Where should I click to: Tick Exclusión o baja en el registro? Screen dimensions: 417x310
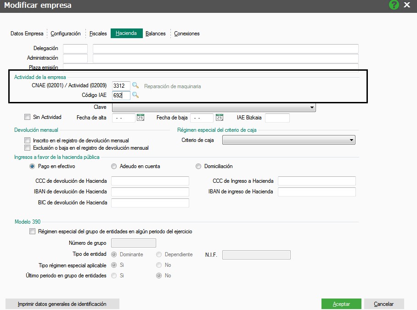click(27, 147)
